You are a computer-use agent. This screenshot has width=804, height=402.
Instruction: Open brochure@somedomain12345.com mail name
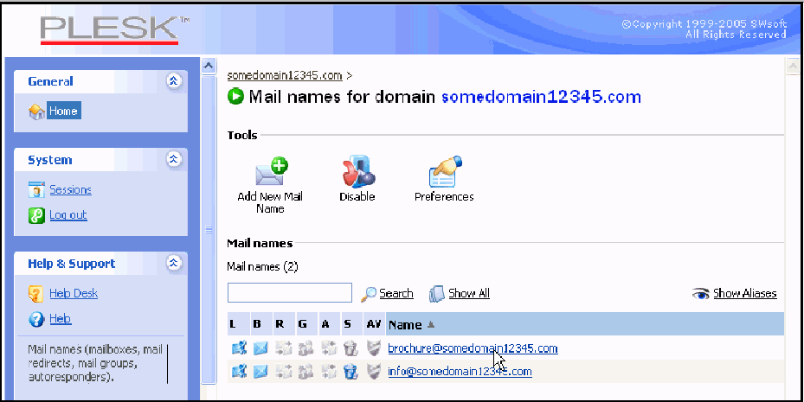coord(473,348)
